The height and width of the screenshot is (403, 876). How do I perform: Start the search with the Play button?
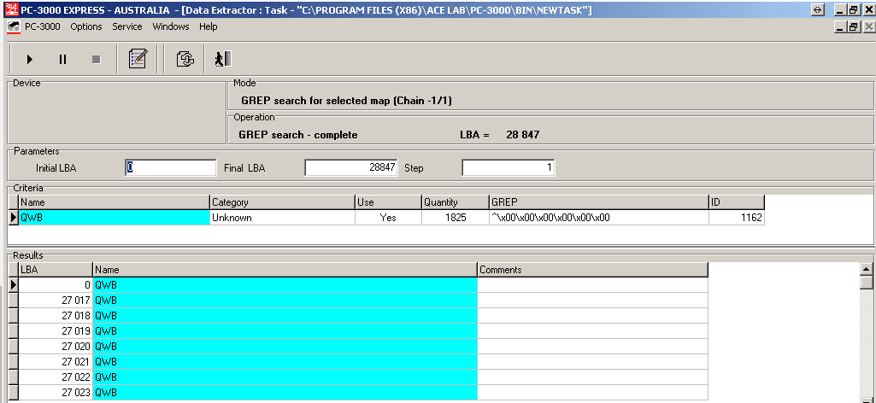pos(30,59)
